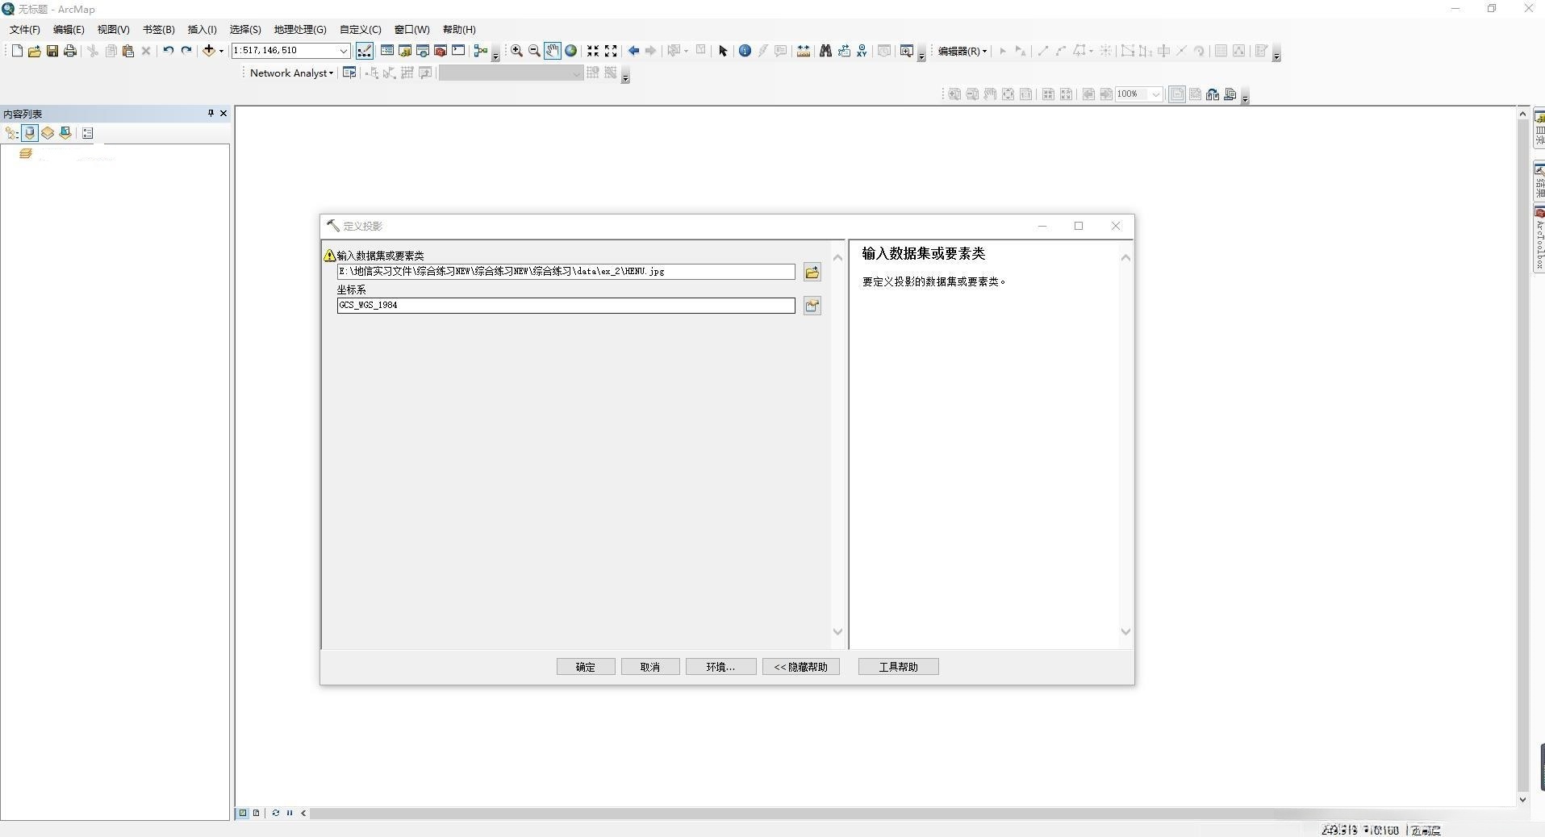This screenshot has height=837, width=1545.
Task: Switch to Layout View button
Action: (x=256, y=813)
